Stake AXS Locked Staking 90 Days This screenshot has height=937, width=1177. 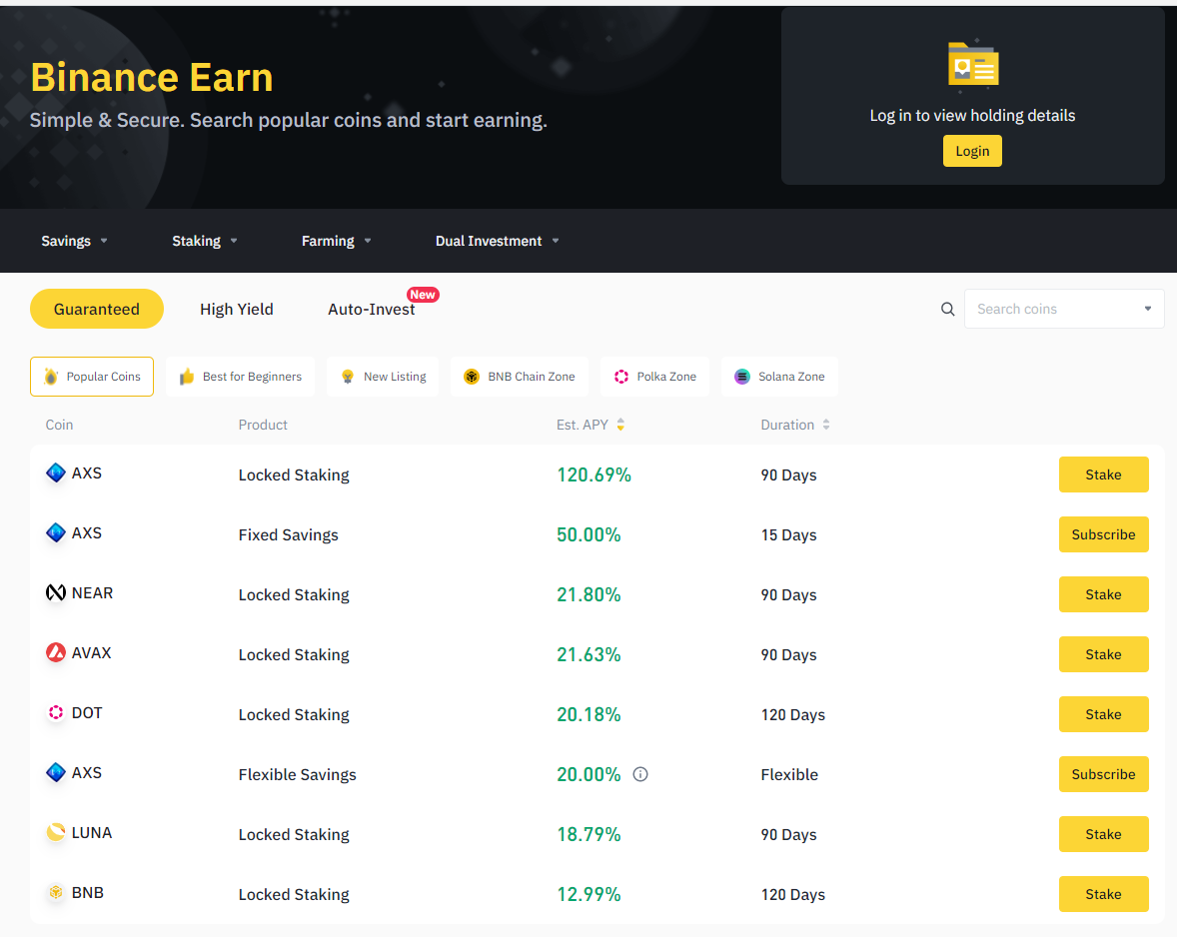coord(1103,474)
